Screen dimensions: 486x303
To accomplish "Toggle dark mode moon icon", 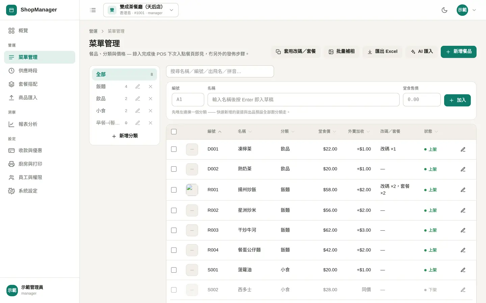I will [444, 10].
